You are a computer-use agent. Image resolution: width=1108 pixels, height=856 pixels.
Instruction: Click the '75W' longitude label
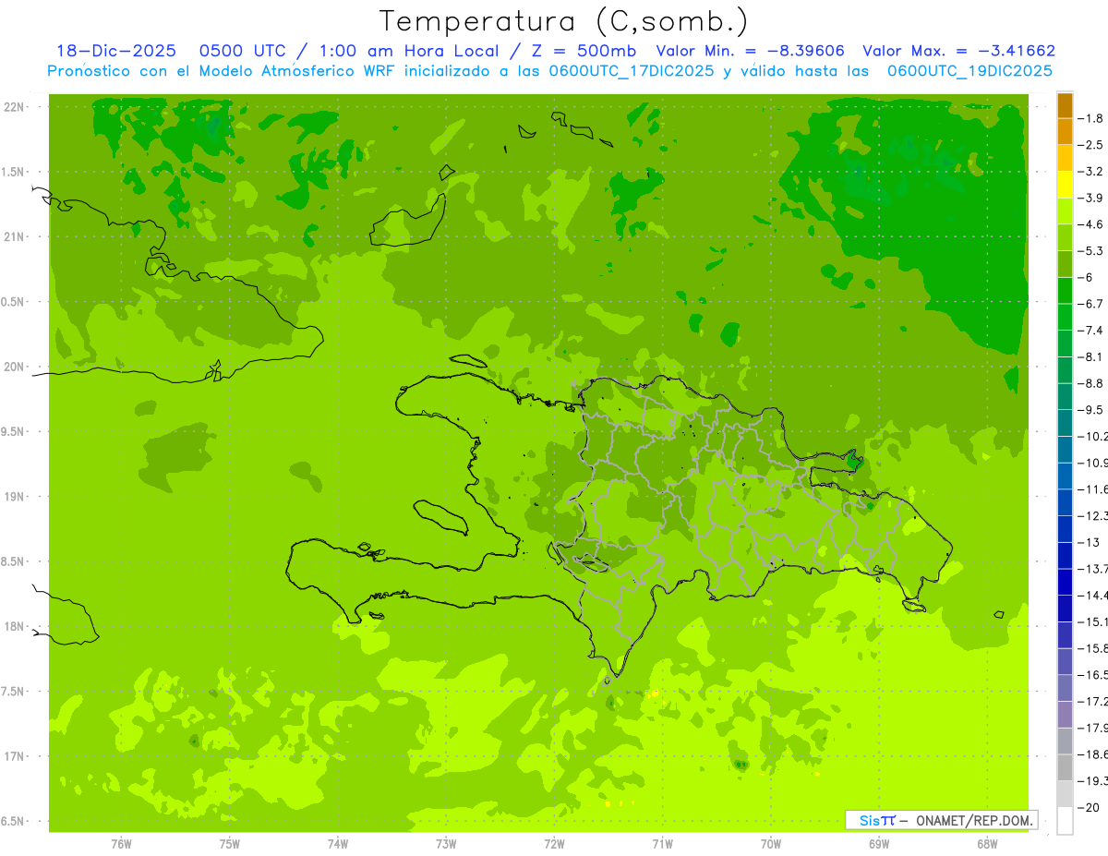pos(230,844)
